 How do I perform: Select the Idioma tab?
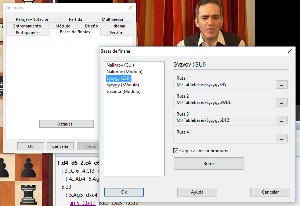click(x=119, y=26)
